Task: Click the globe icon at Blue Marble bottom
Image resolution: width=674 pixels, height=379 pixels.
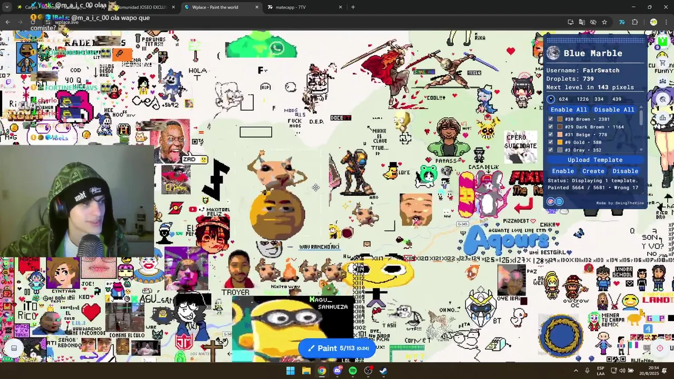Action: (559, 202)
